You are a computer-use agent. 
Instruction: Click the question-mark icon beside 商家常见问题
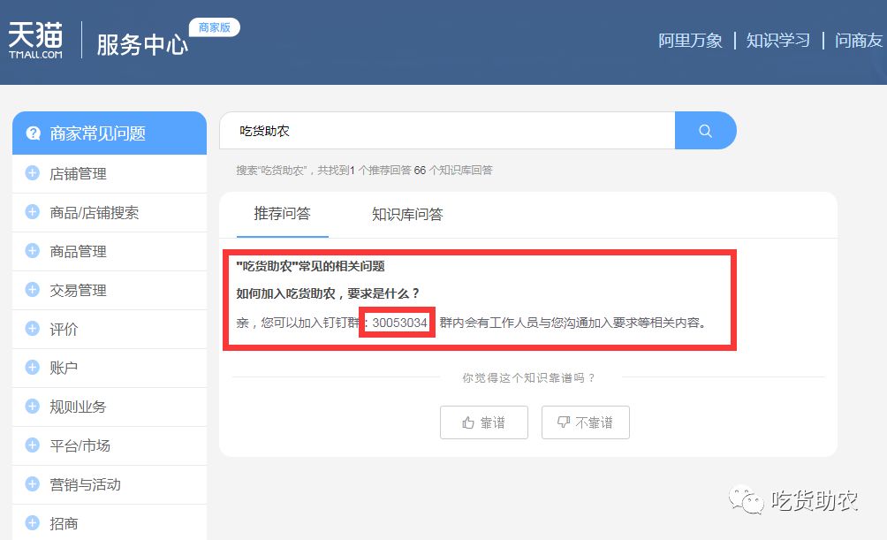[x=34, y=133]
